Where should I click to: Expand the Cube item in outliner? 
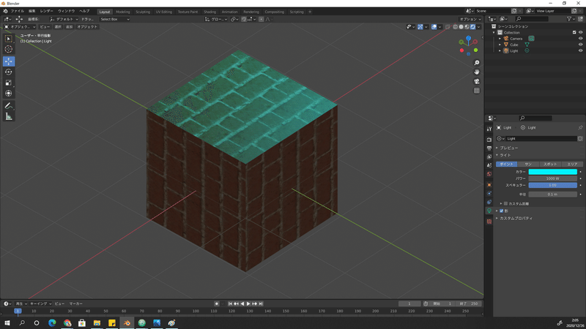(500, 45)
